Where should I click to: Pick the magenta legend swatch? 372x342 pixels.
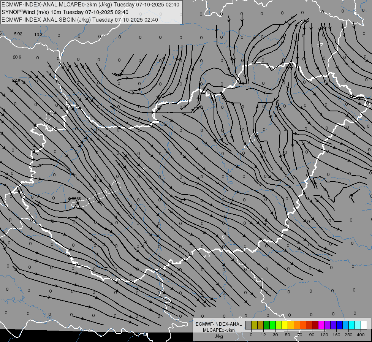[321, 325]
